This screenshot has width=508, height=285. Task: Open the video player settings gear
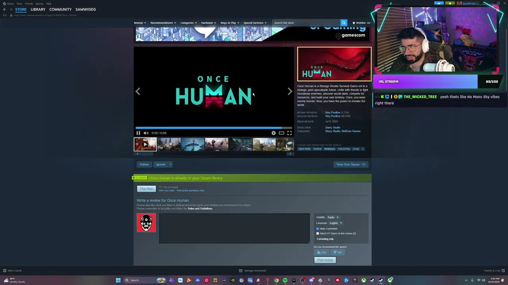pos(273,133)
